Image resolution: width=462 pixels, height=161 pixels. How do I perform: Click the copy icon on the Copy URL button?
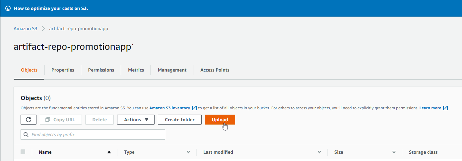click(x=48, y=120)
